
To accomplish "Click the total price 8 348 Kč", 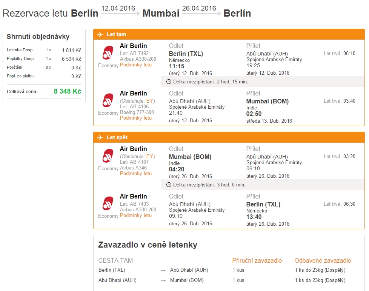I will click(68, 91).
